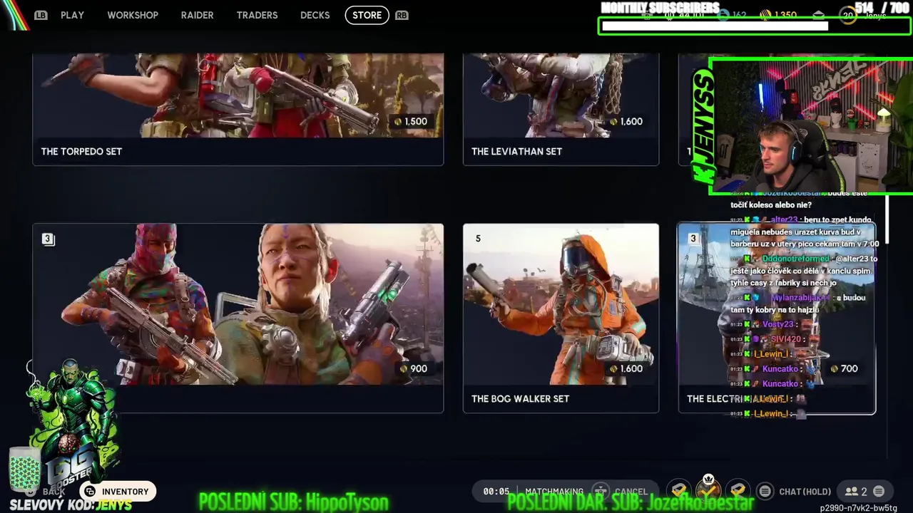Select the STORE tab
The image size is (913, 513).
[x=367, y=15]
